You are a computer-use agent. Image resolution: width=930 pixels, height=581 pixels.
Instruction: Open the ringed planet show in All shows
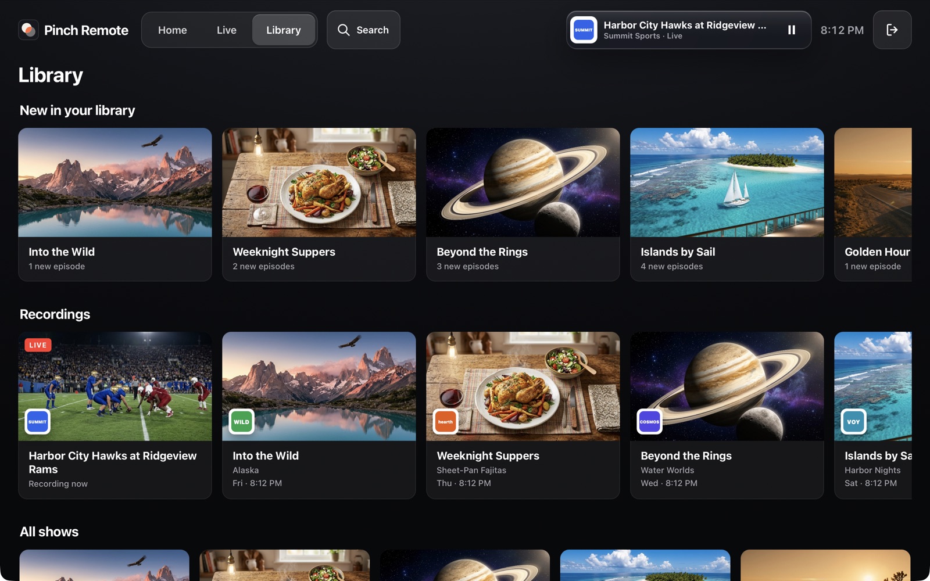tap(465, 565)
